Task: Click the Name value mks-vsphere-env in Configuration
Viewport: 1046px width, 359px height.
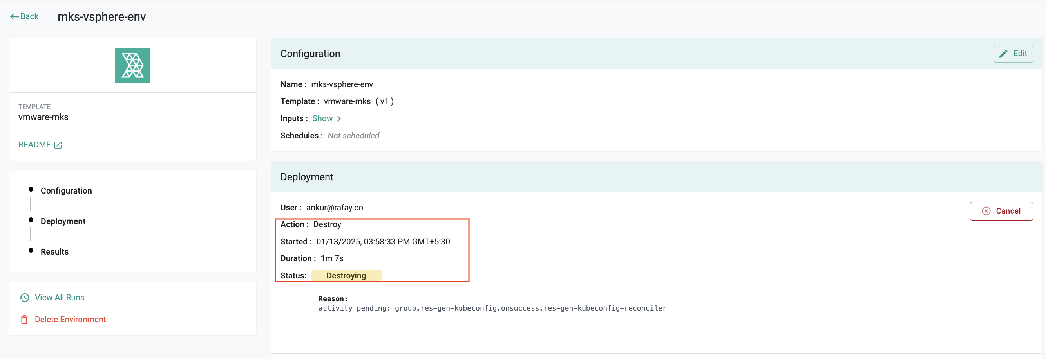Action: [x=342, y=84]
